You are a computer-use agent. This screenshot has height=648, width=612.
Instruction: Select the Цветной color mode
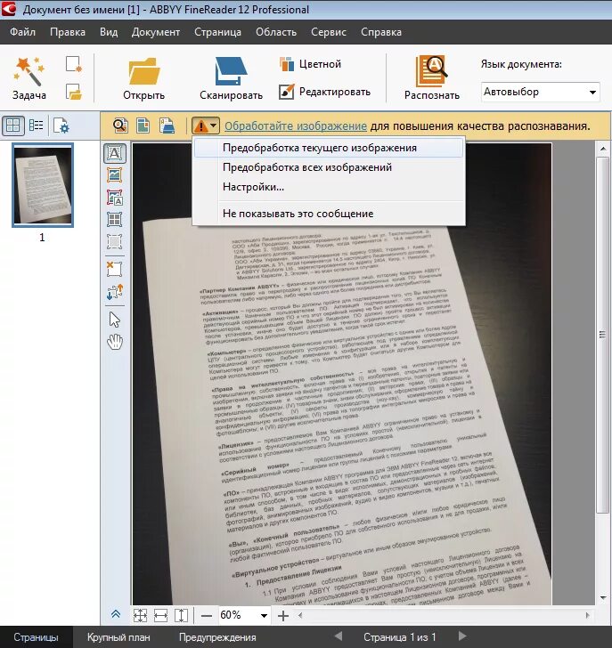(x=311, y=64)
